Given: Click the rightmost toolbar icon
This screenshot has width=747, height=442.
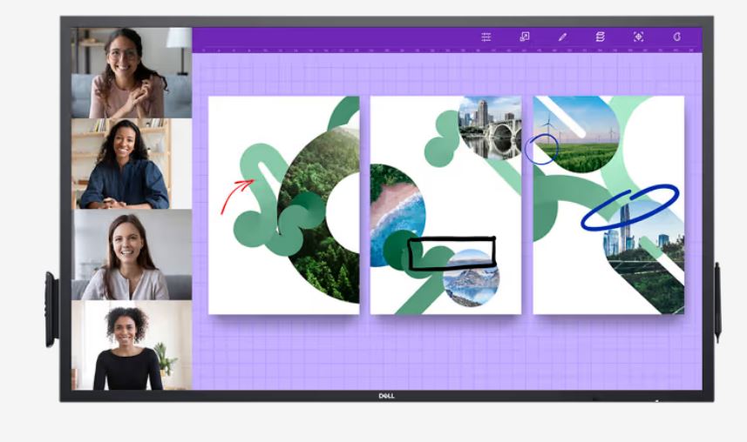Looking at the screenshot, I should click(x=676, y=37).
